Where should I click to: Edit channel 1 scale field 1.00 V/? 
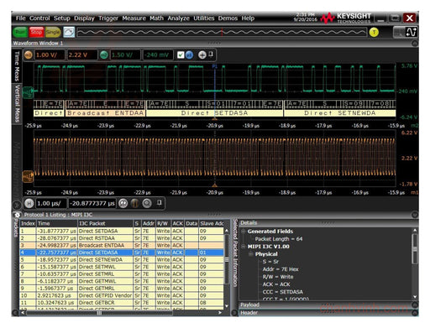(50, 55)
